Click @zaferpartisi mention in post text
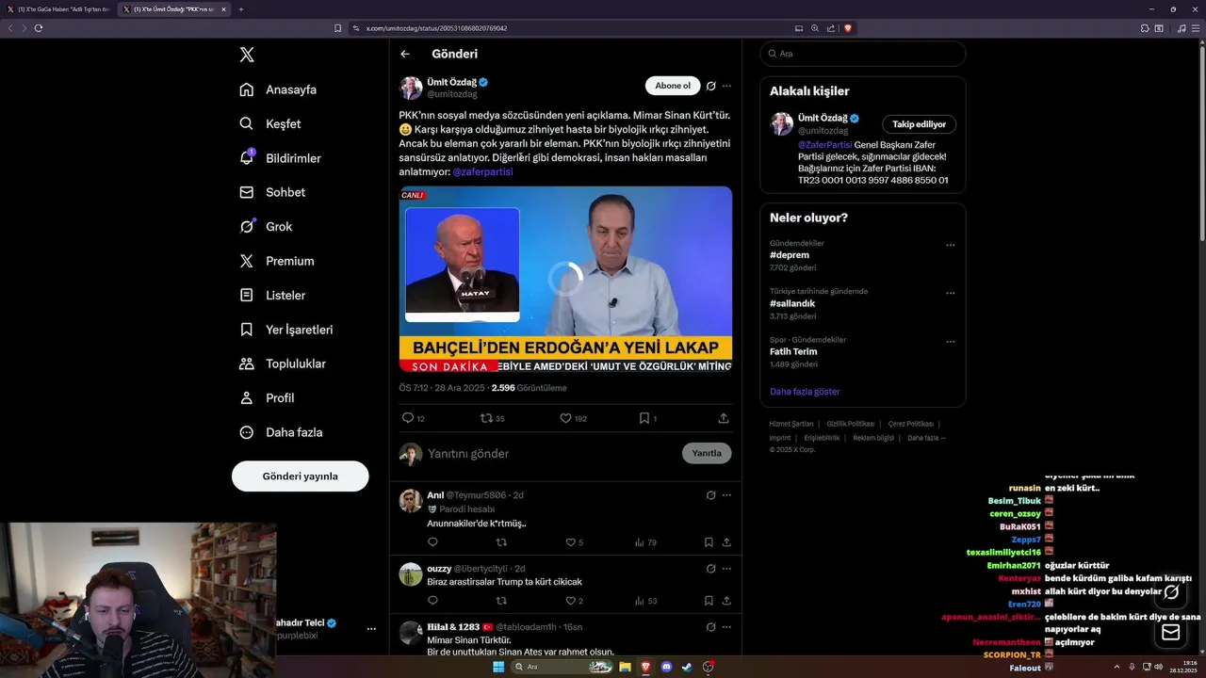This screenshot has width=1206, height=678. click(482, 172)
